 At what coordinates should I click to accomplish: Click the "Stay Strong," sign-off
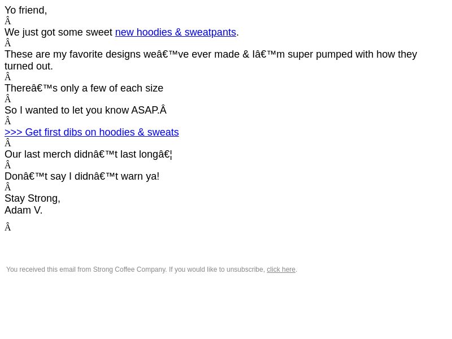pos(32,199)
